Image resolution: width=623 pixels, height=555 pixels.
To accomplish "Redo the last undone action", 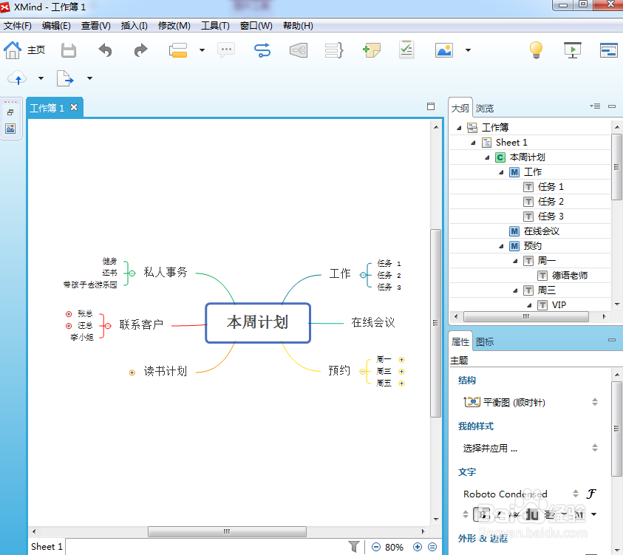I will point(140,50).
